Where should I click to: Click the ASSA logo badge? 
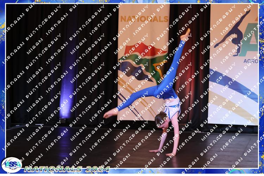click(12, 165)
